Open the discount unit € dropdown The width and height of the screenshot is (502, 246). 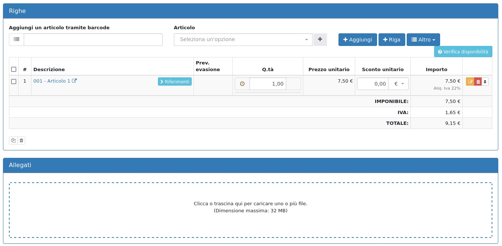tap(399, 84)
